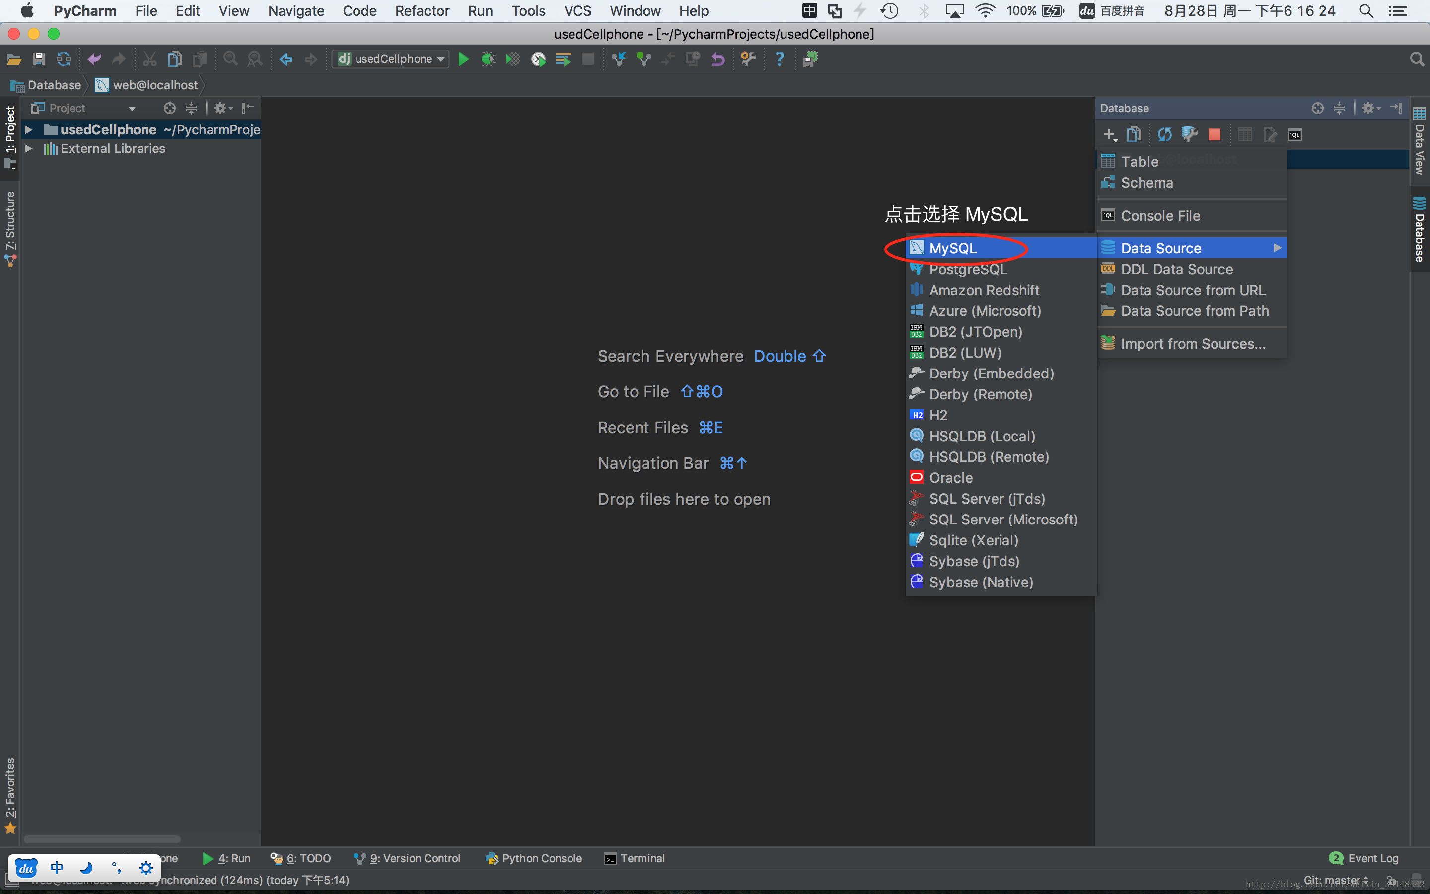Toggle the Z: Structure side tab
Viewport: 1430px width, 894px height.
10,228
